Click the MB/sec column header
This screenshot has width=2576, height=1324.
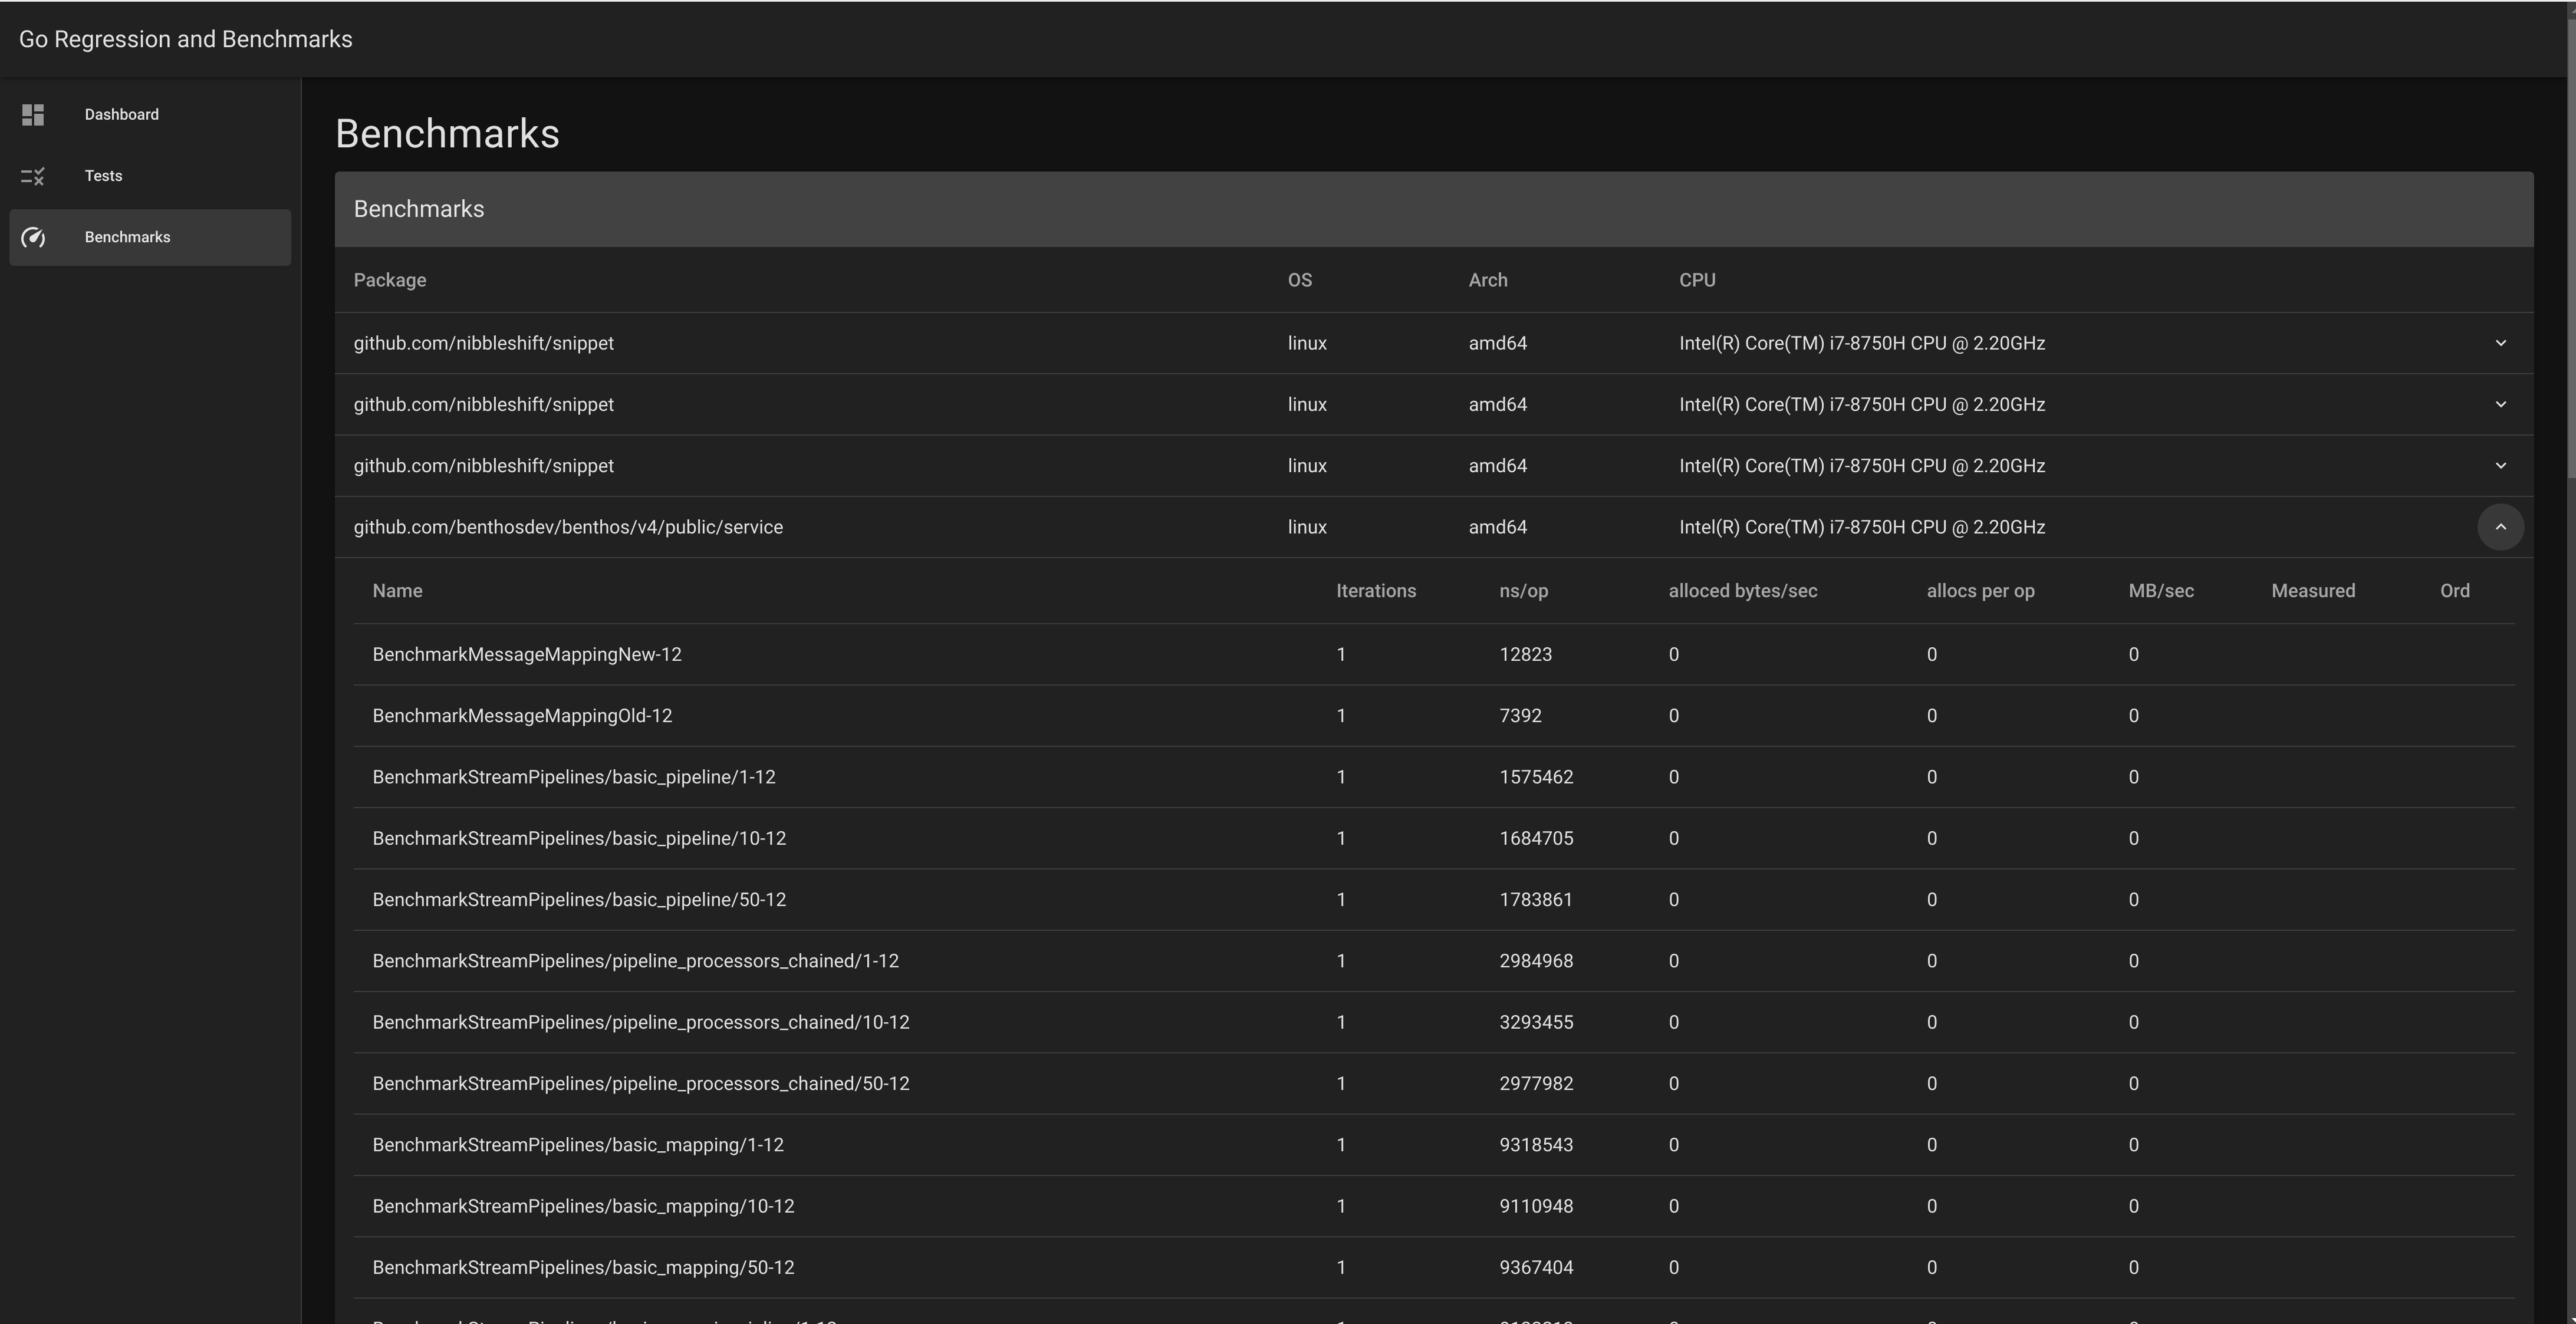[x=2161, y=591]
